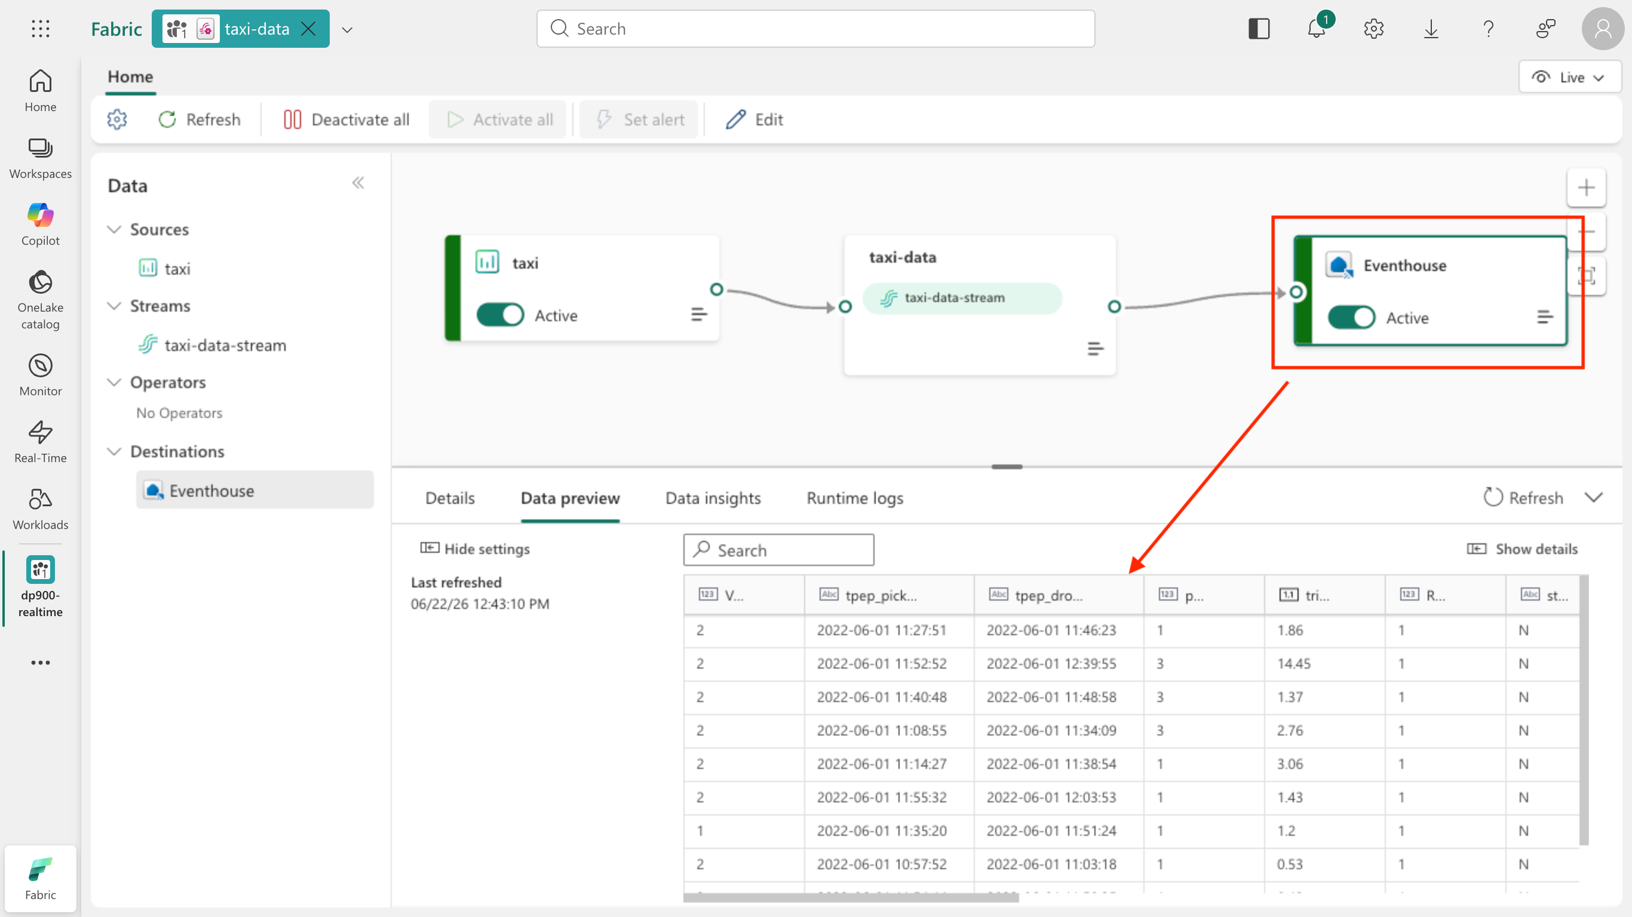Select the taxi-data-stream chip on canvas
Viewport: 1632px width, 917px height.
[x=962, y=298]
